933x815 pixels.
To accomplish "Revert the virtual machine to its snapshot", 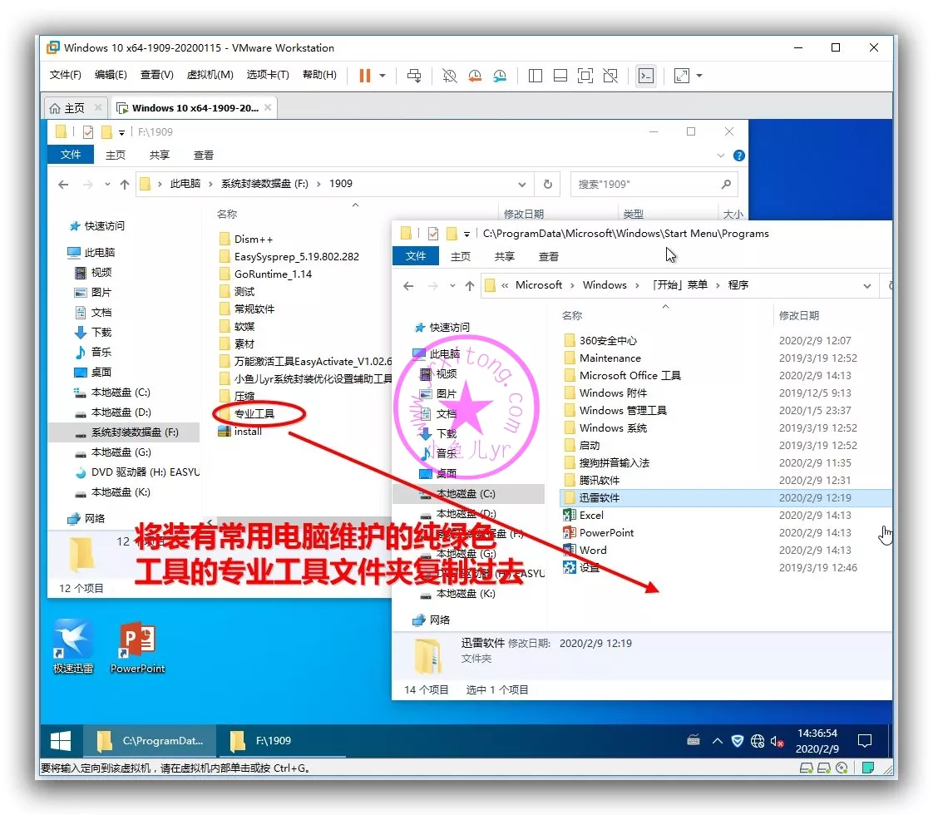I will pos(475,76).
